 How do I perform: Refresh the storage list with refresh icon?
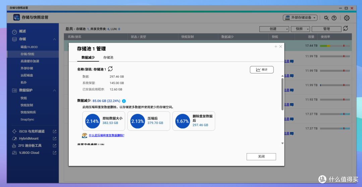pos(346,28)
